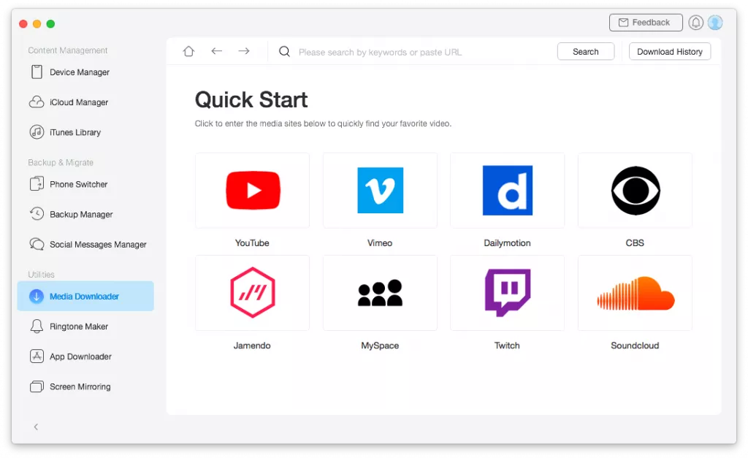Screen dimensions: 748x458
Task: Collapse the sidebar with the chevron
Action: (36, 427)
